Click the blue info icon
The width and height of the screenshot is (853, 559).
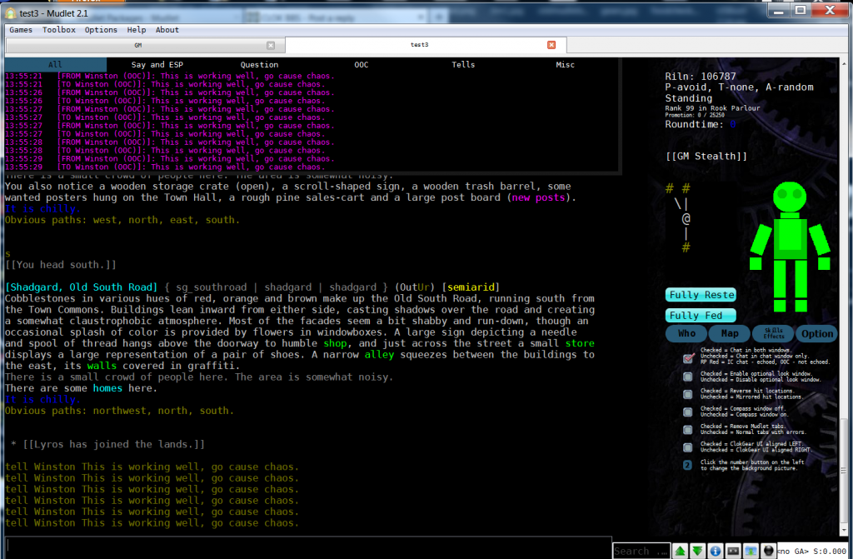(x=715, y=552)
